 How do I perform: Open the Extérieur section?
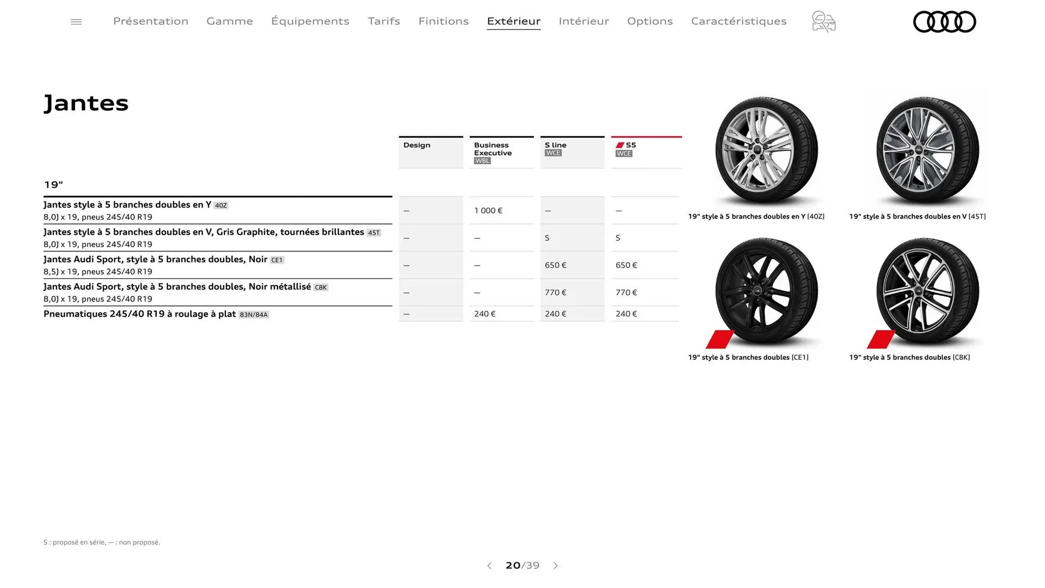[513, 21]
